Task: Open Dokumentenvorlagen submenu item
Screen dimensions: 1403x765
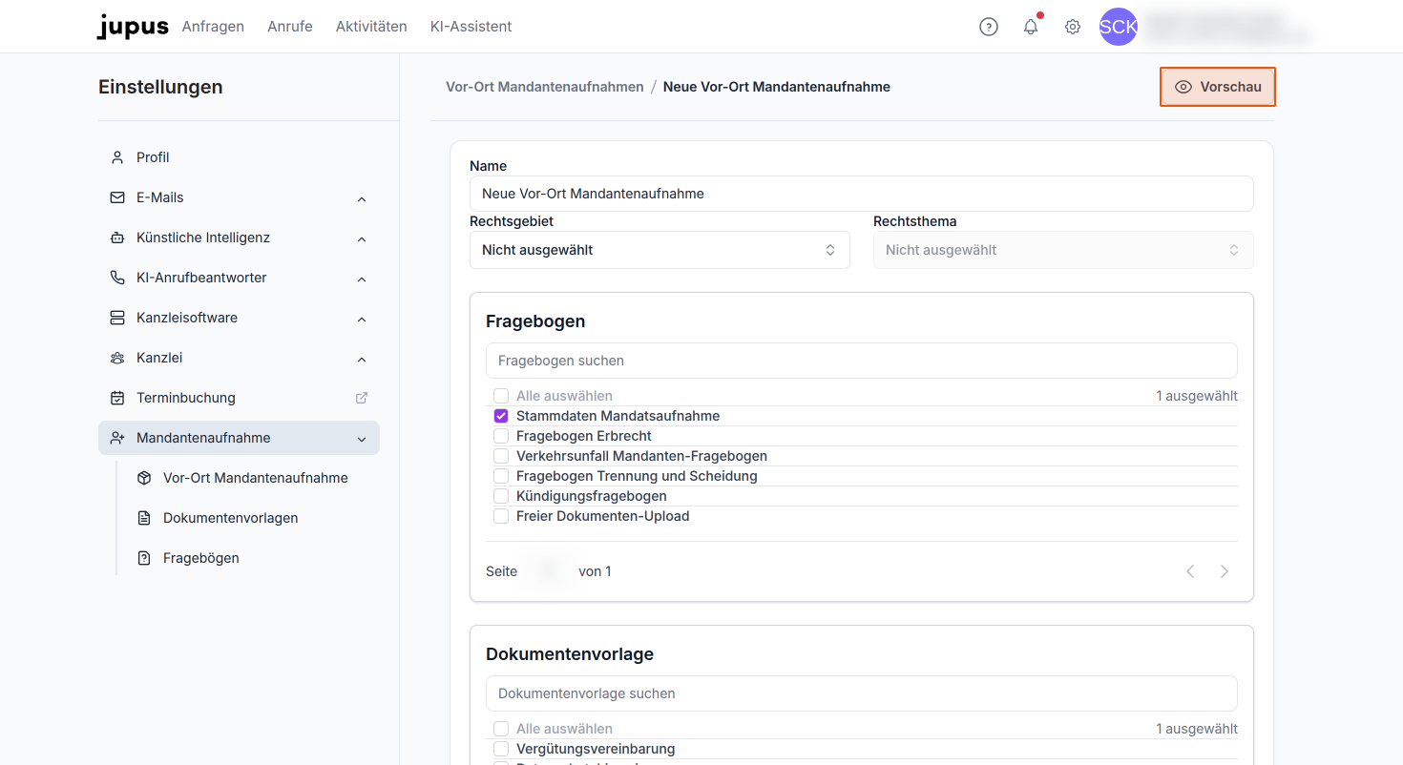Action: tap(231, 518)
